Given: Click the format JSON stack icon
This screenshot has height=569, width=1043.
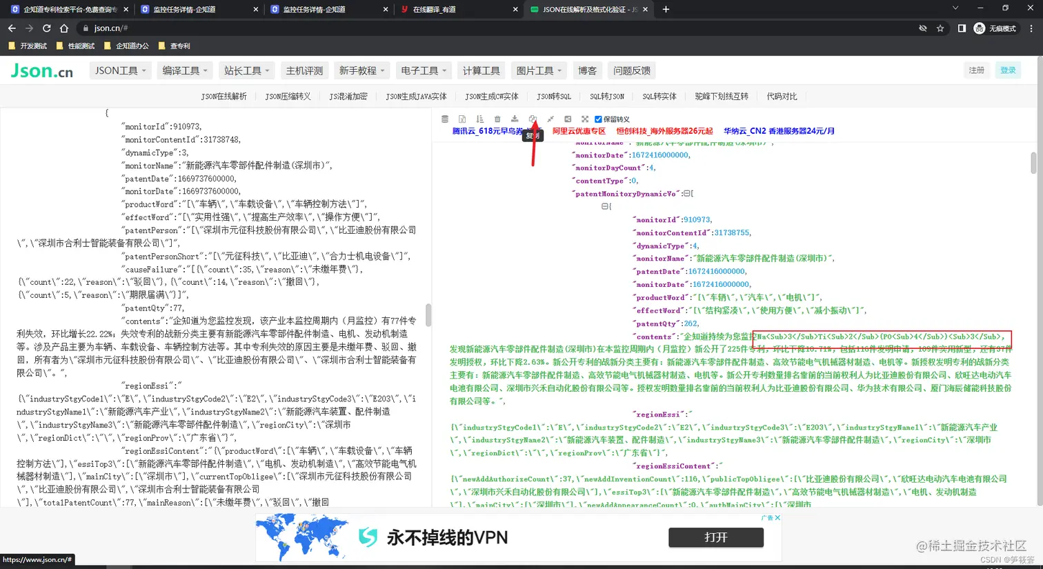Looking at the screenshot, I should pyautogui.click(x=445, y=119).
